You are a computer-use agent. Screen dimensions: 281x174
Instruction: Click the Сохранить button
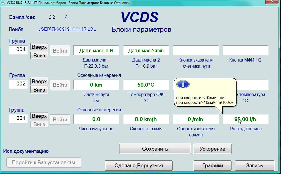pyautogui.click(x=155, y=149)
